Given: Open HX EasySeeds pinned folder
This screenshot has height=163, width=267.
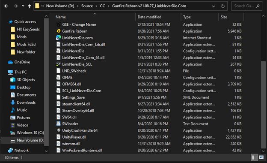Looking at the screenshot, I should [x=28, y=29].
